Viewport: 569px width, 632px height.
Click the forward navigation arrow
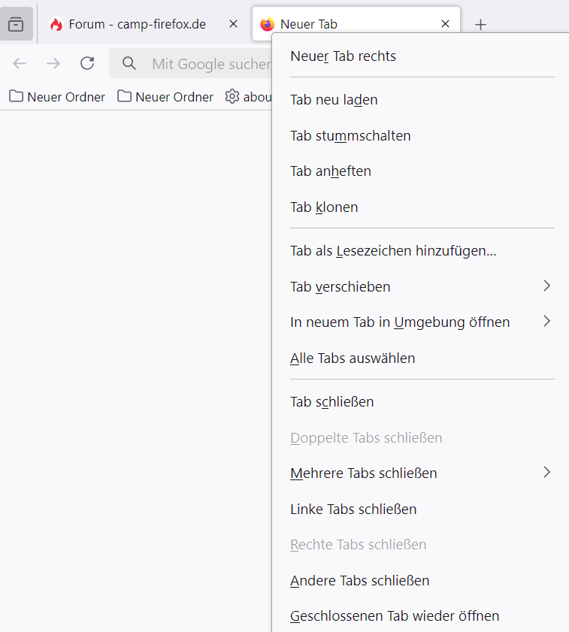point(53,63)
